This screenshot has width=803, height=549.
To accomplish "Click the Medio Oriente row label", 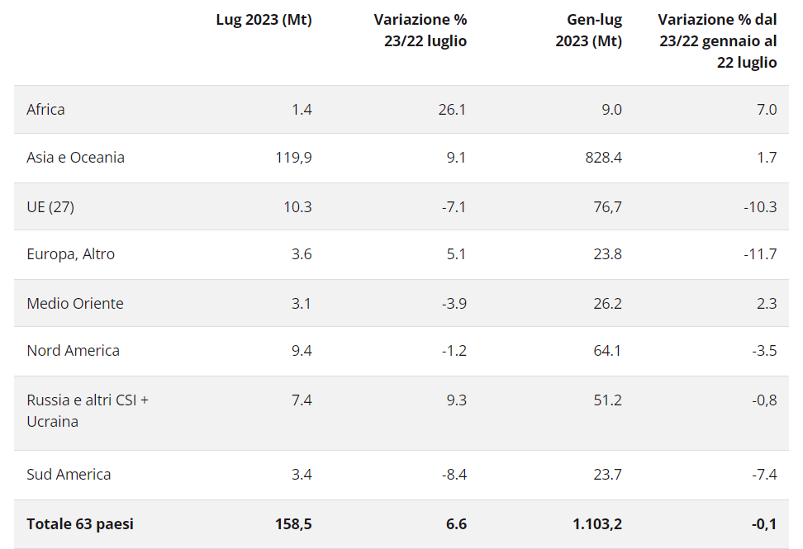I will point(74,303).
